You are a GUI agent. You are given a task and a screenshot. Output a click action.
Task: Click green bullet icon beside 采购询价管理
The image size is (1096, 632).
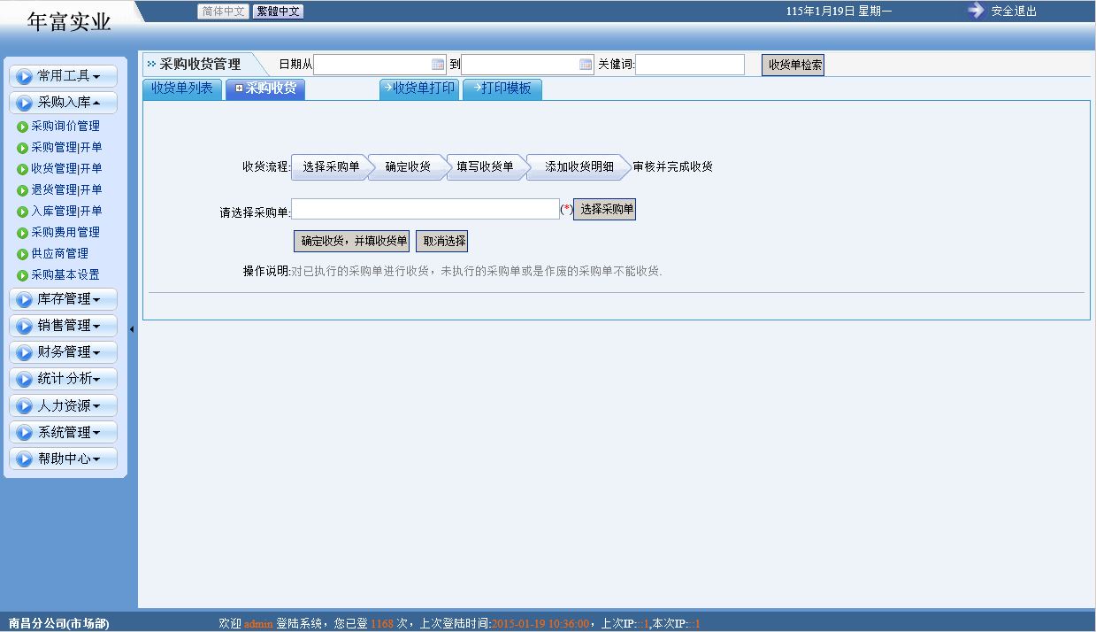coord(23,127)
